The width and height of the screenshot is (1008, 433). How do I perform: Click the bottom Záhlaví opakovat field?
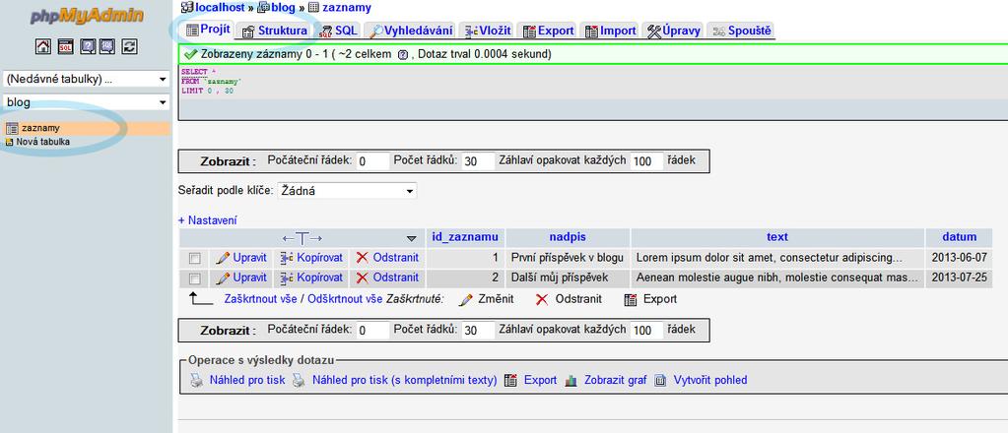point(646,331)
